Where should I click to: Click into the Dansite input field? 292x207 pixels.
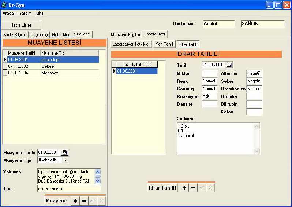[x=209, y=104]
